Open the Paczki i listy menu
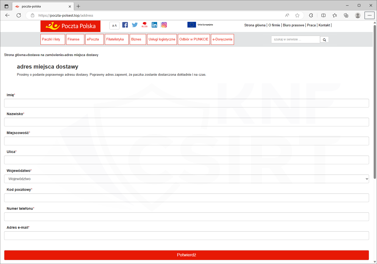The width and height of the screenshot is (377, 264). click(x=53, y=39)
